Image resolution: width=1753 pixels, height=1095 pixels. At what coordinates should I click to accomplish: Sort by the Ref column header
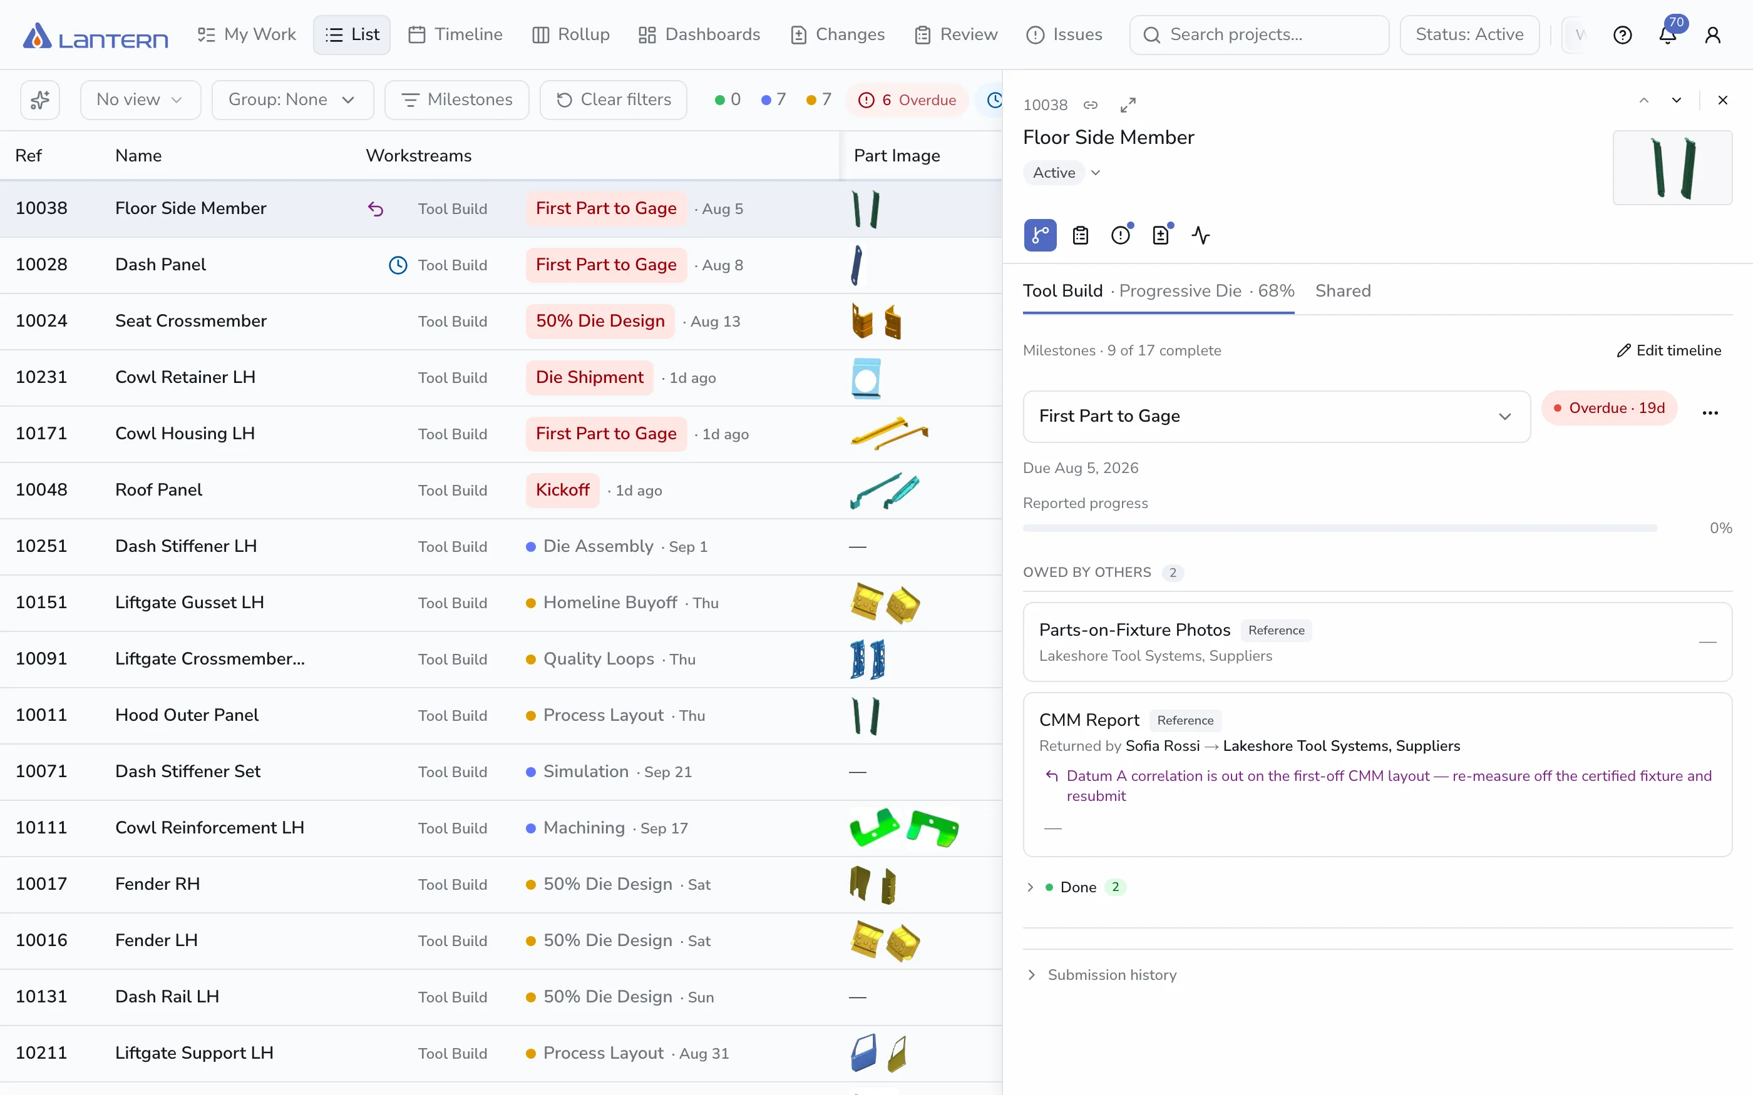(28, 156)
